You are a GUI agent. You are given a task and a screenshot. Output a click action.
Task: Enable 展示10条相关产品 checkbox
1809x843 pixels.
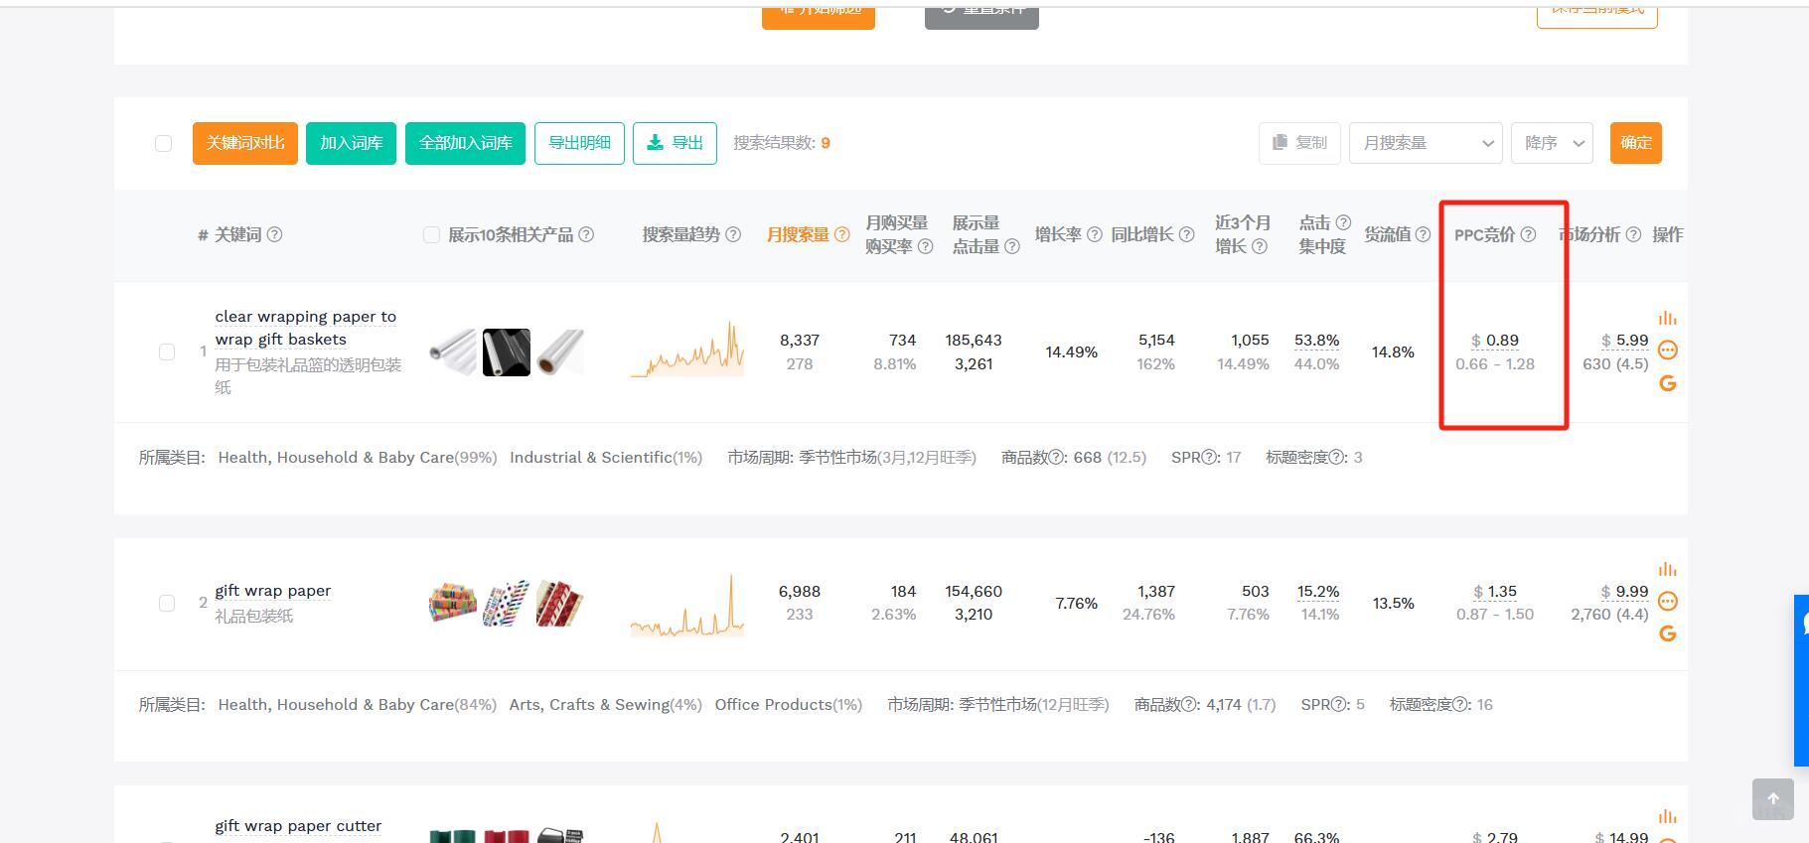pos(431,235)
